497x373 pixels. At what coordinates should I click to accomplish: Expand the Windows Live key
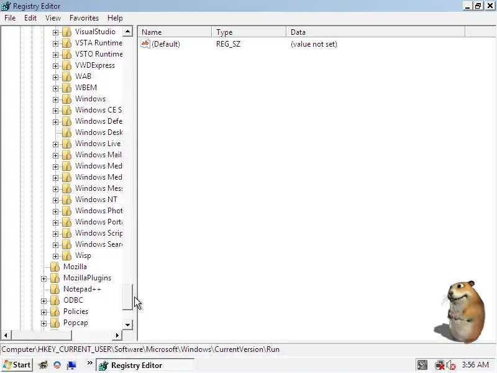tap(55, 144)
